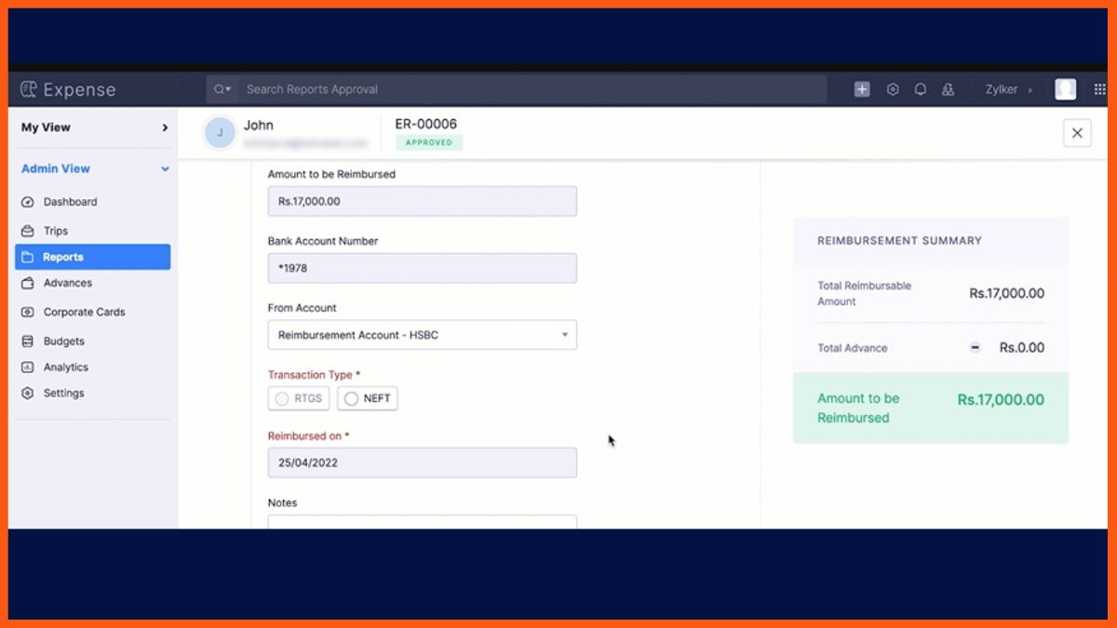Select the NEFT transaction type
Screen dimensions: 1117x628
point(368,398)
